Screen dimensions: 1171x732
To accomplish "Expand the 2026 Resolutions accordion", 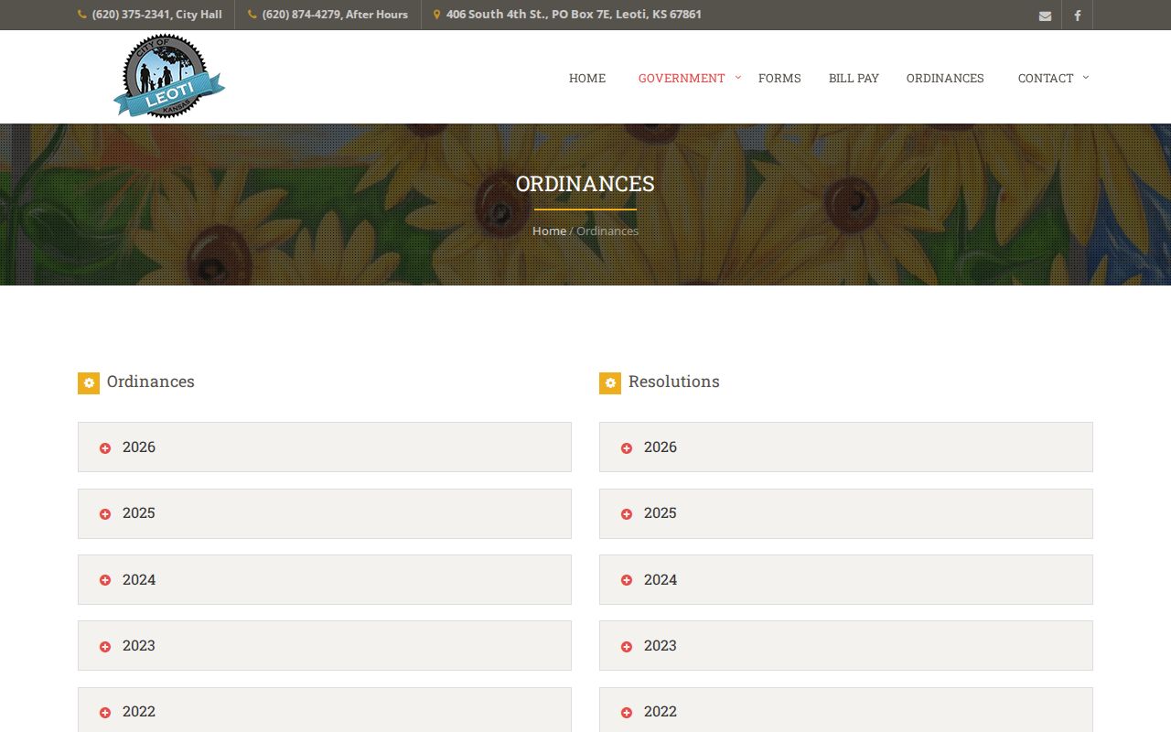I will coord(846,447).
